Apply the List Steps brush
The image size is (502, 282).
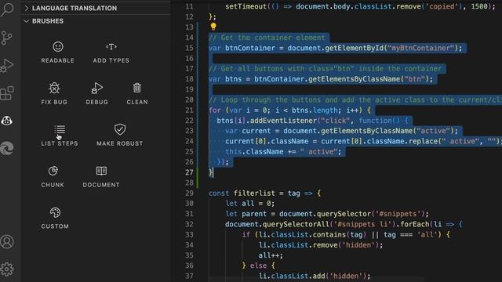60,136
